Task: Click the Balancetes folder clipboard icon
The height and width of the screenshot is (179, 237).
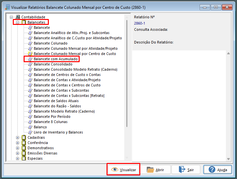Action: click(x=24, y=22)
